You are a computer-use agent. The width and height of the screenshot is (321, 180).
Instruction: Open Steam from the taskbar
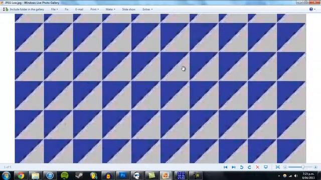79,175
